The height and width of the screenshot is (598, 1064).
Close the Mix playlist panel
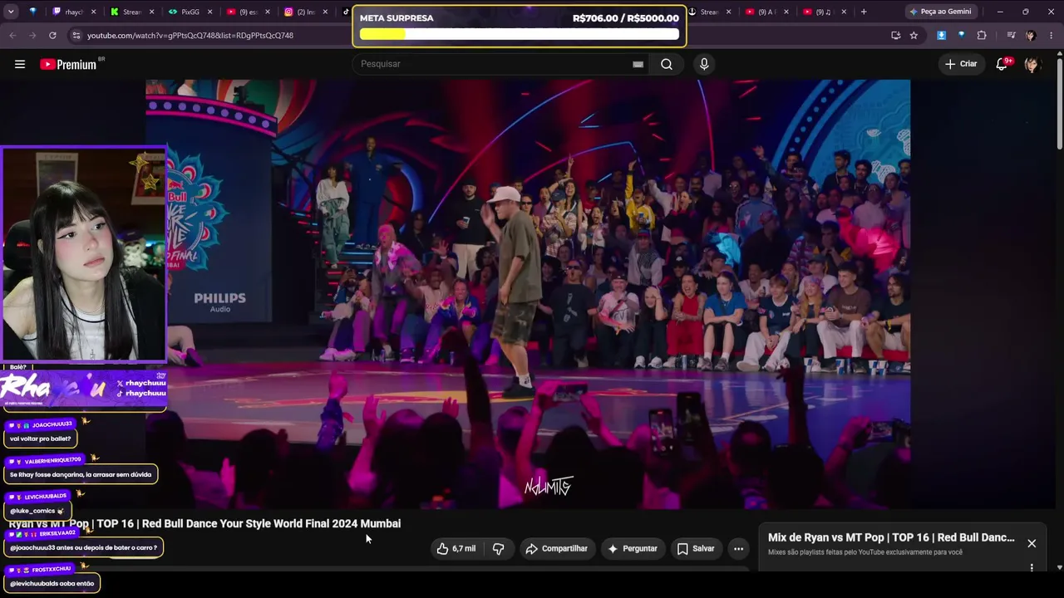(x=1032, y=543)
